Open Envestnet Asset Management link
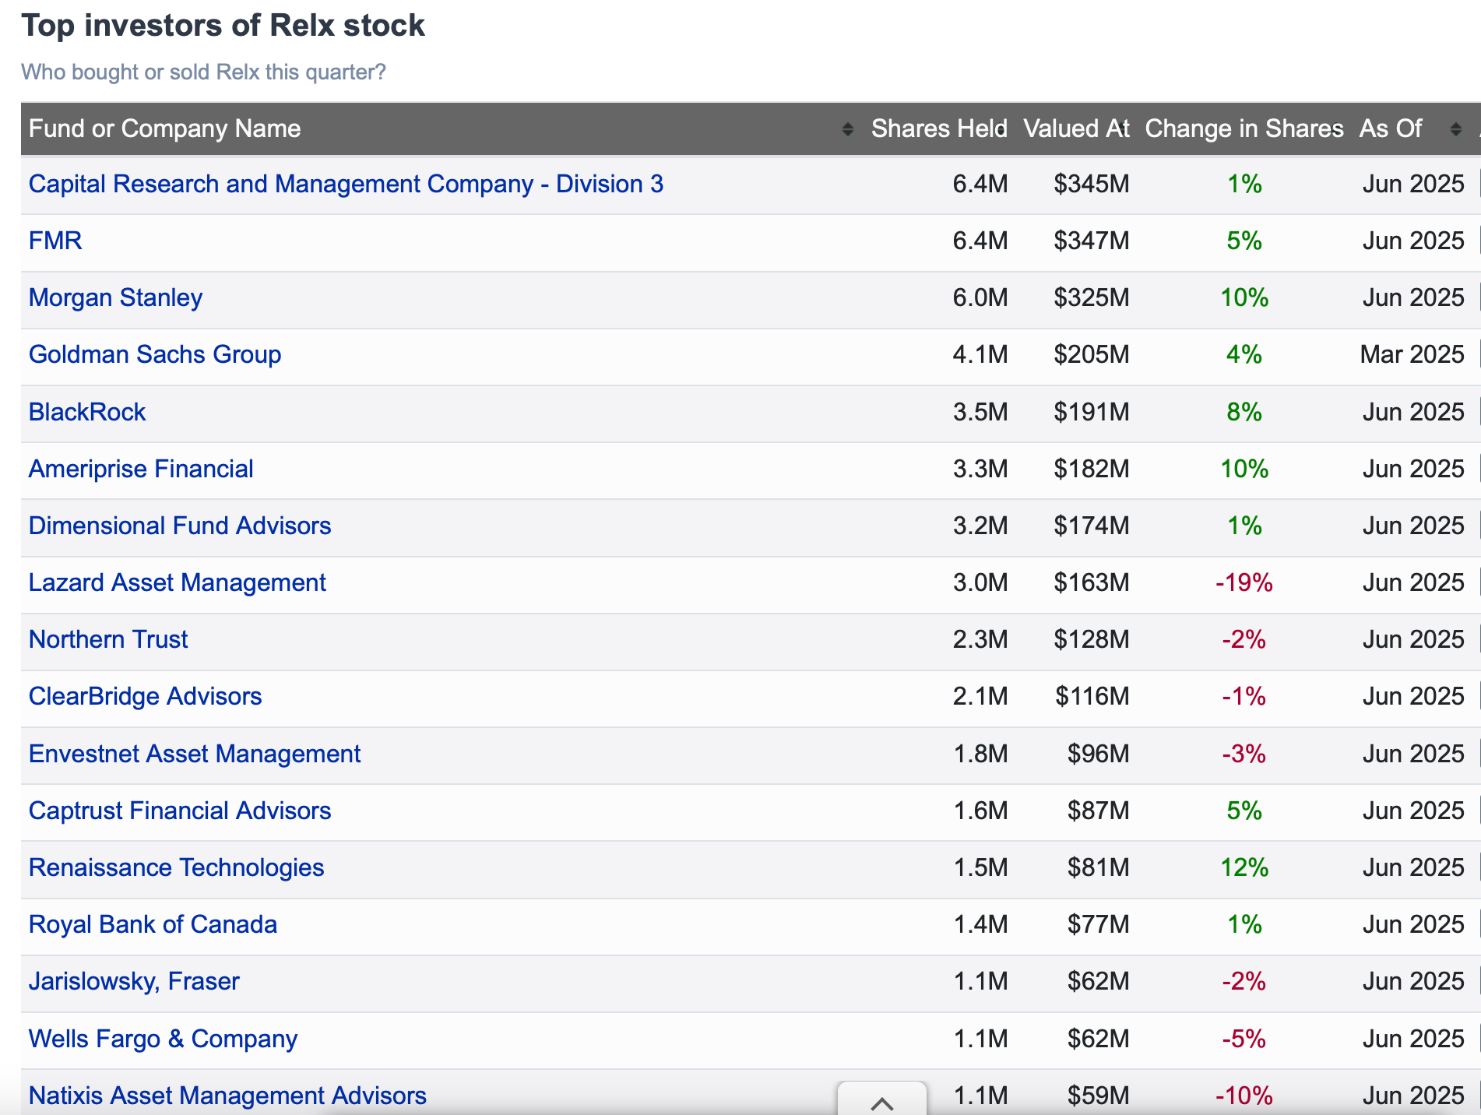Screen dimensions: 1481x1115 195,754
